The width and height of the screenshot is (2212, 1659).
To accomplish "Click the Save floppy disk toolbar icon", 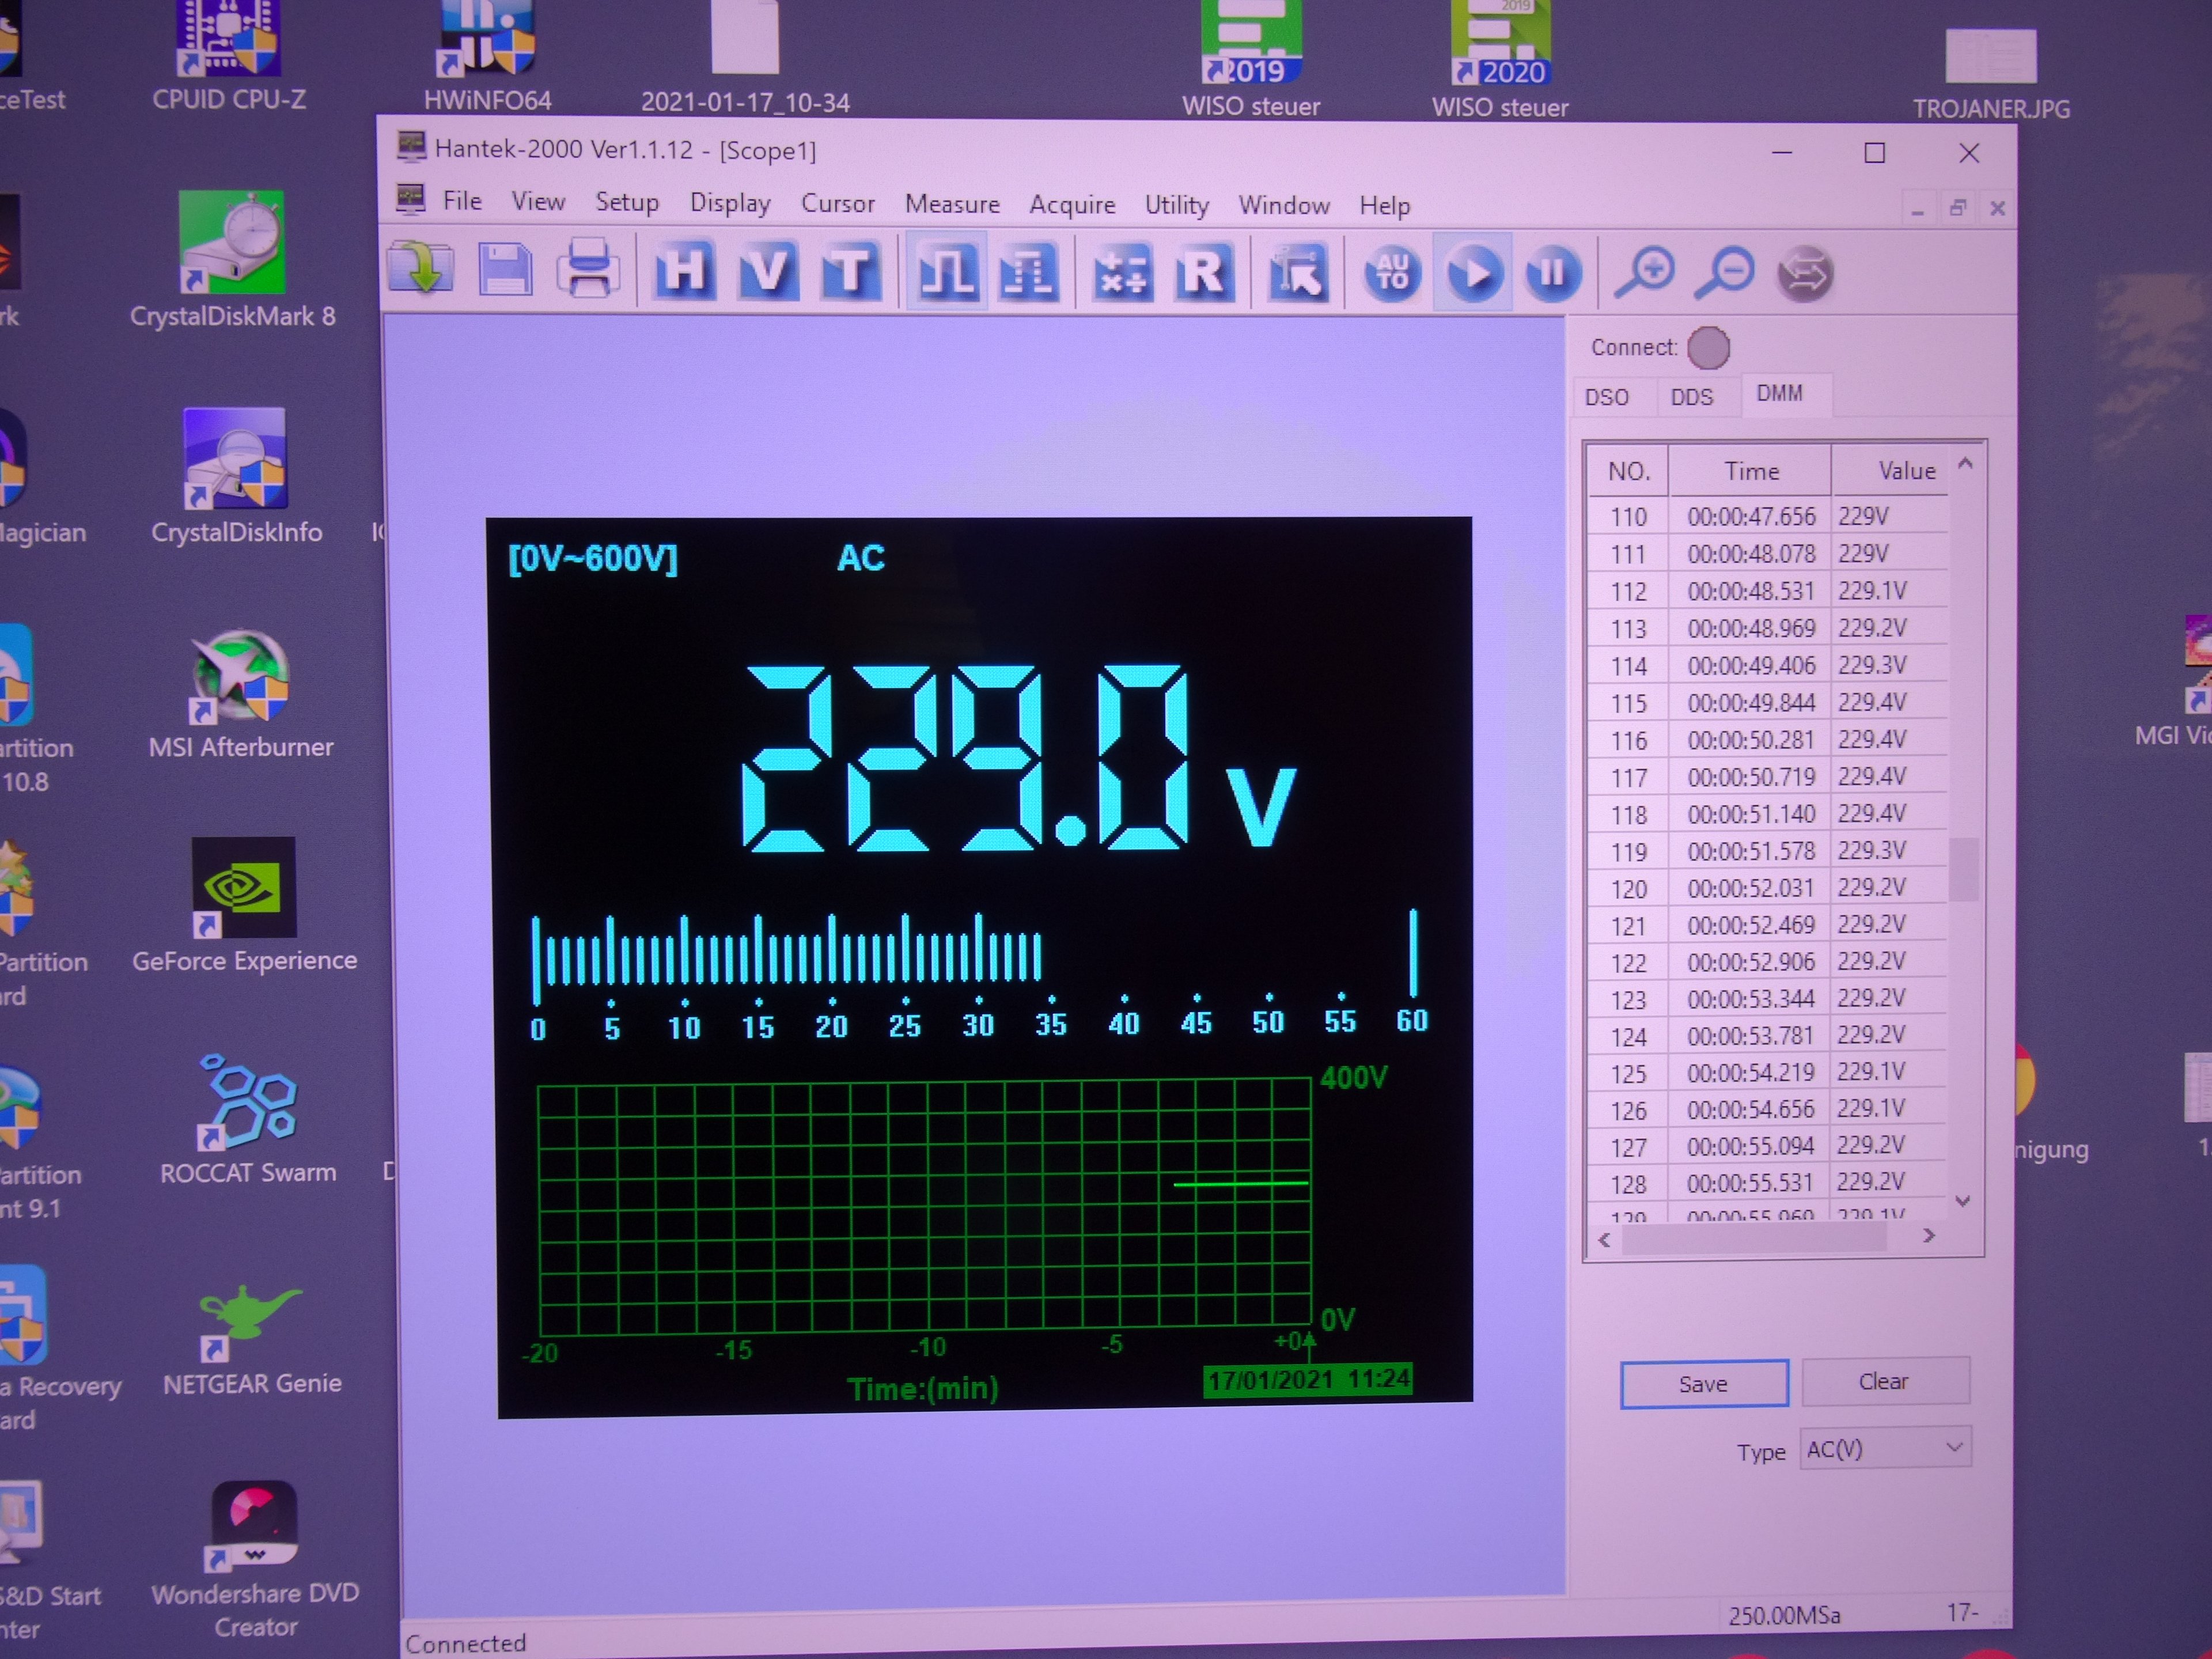I will 505,270.
